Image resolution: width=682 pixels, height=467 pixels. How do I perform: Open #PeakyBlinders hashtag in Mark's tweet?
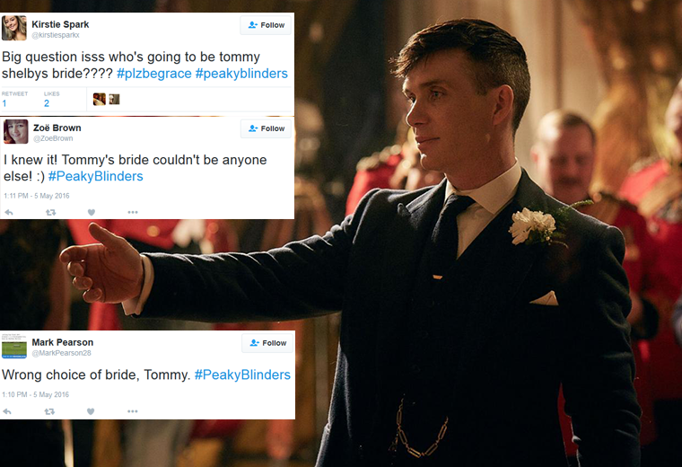point(242,374)
